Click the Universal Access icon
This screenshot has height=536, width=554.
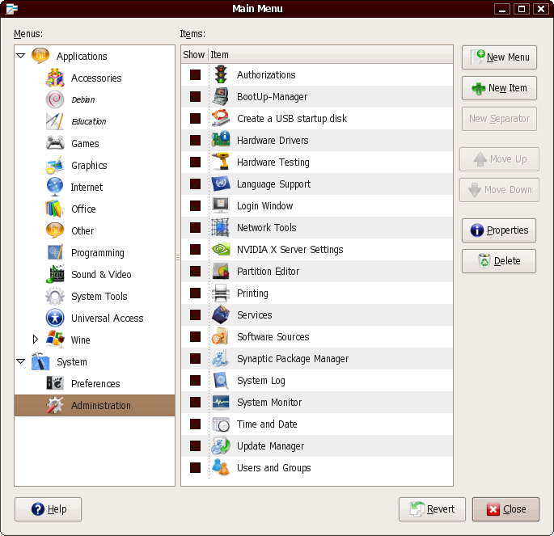point(55,318)
